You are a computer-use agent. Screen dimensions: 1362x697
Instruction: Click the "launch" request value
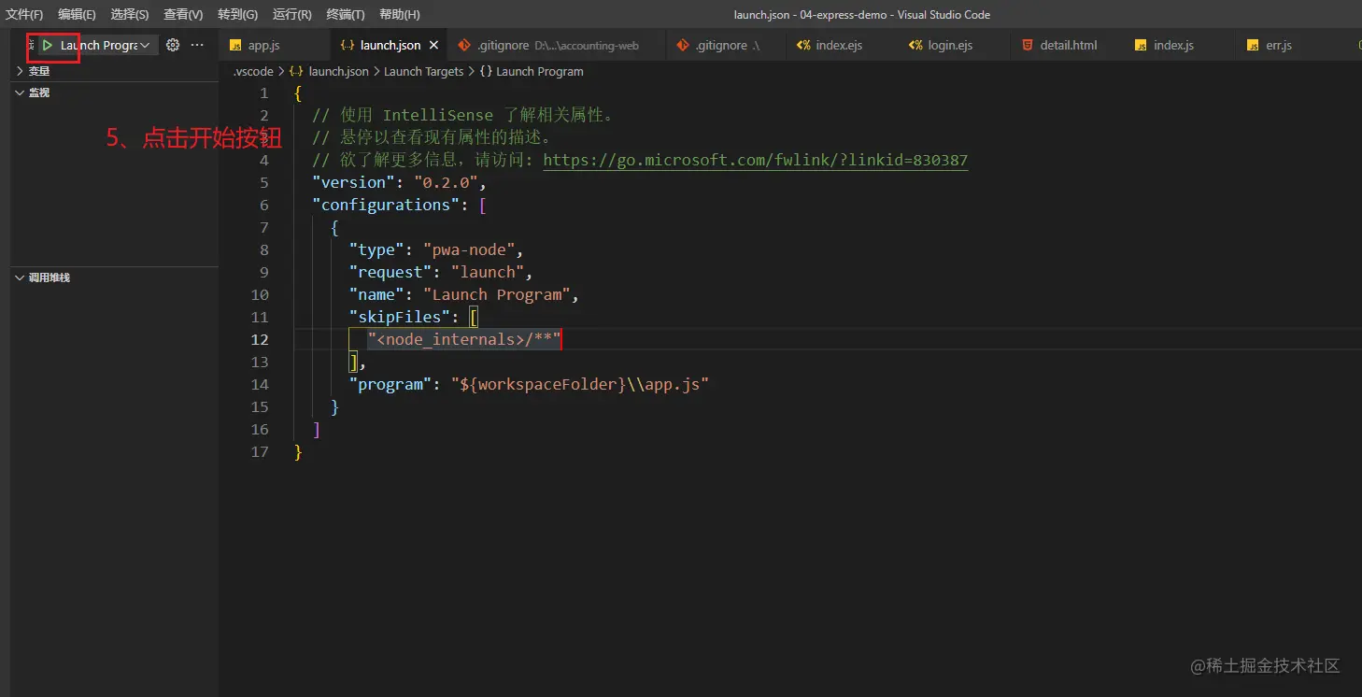tap(488, 272)
